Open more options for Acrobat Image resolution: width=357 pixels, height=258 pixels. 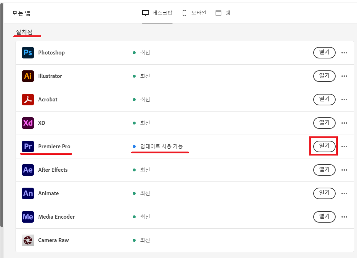click(x=344, y=100)
